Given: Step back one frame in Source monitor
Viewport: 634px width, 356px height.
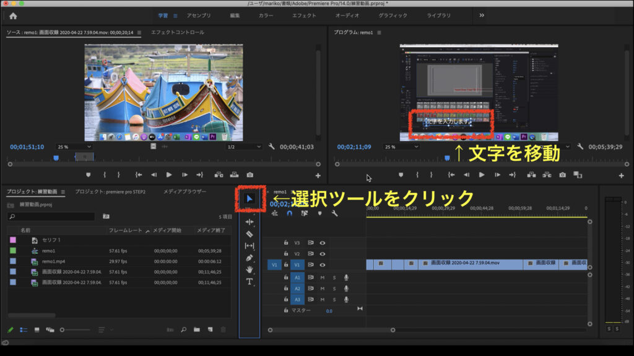Looking at the screenshot, I should pos(154,175).
